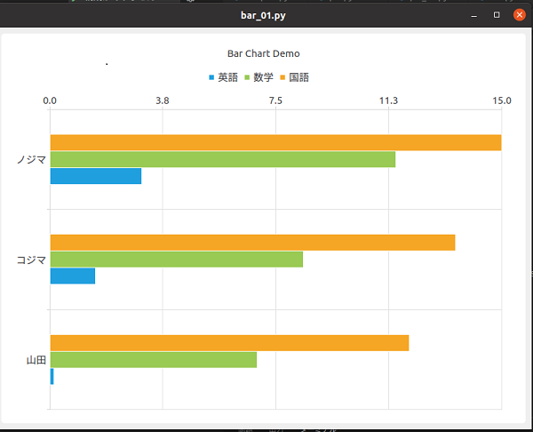The width and height of the screenshot is (533, 432).
Task: Minimize the bar_01.py window
Action: coord(474,15)
